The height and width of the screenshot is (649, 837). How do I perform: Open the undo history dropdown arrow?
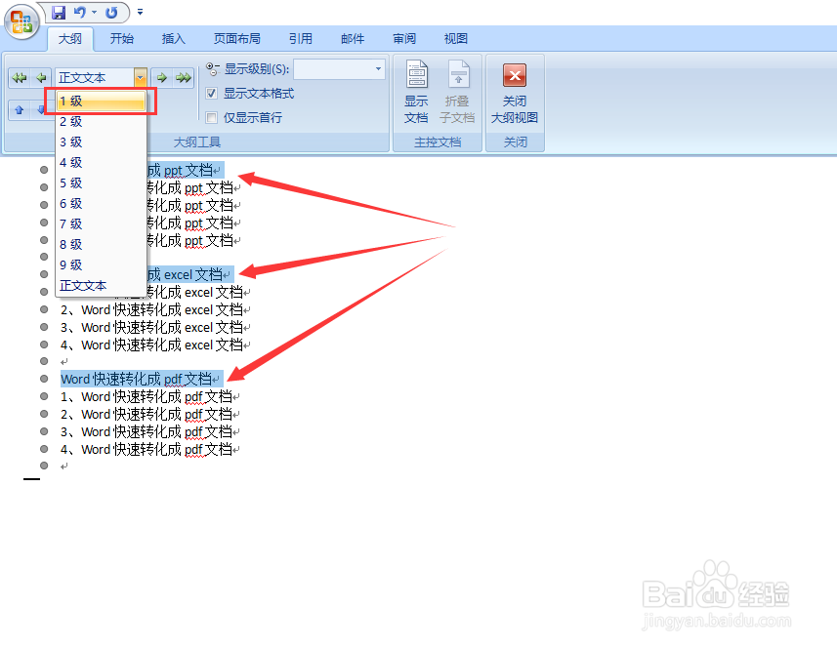pyautogui.click(x=95, y=12)
